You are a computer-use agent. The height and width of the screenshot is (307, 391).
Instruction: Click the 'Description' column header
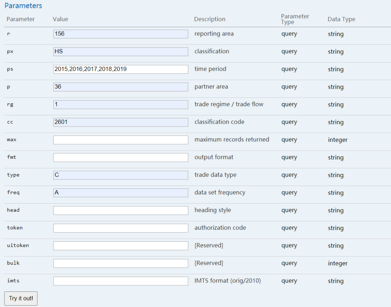click(210, 19)
